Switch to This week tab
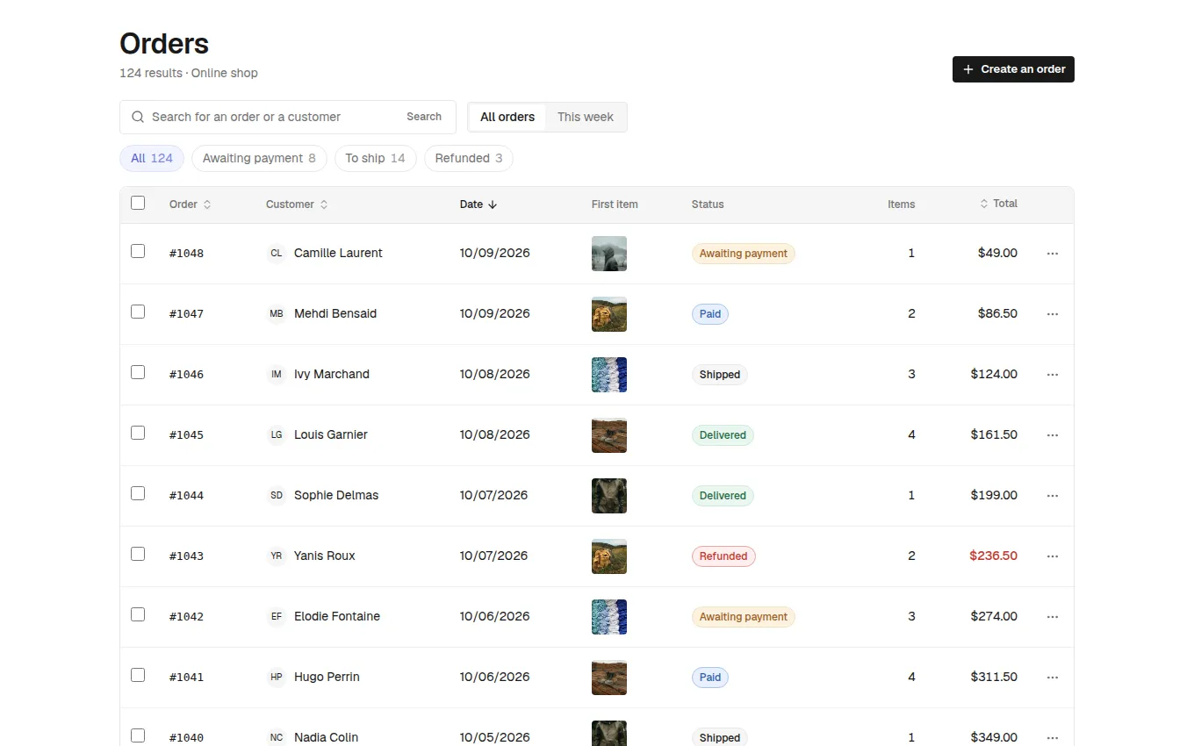 pyautogui.click(x=586, y=117)
